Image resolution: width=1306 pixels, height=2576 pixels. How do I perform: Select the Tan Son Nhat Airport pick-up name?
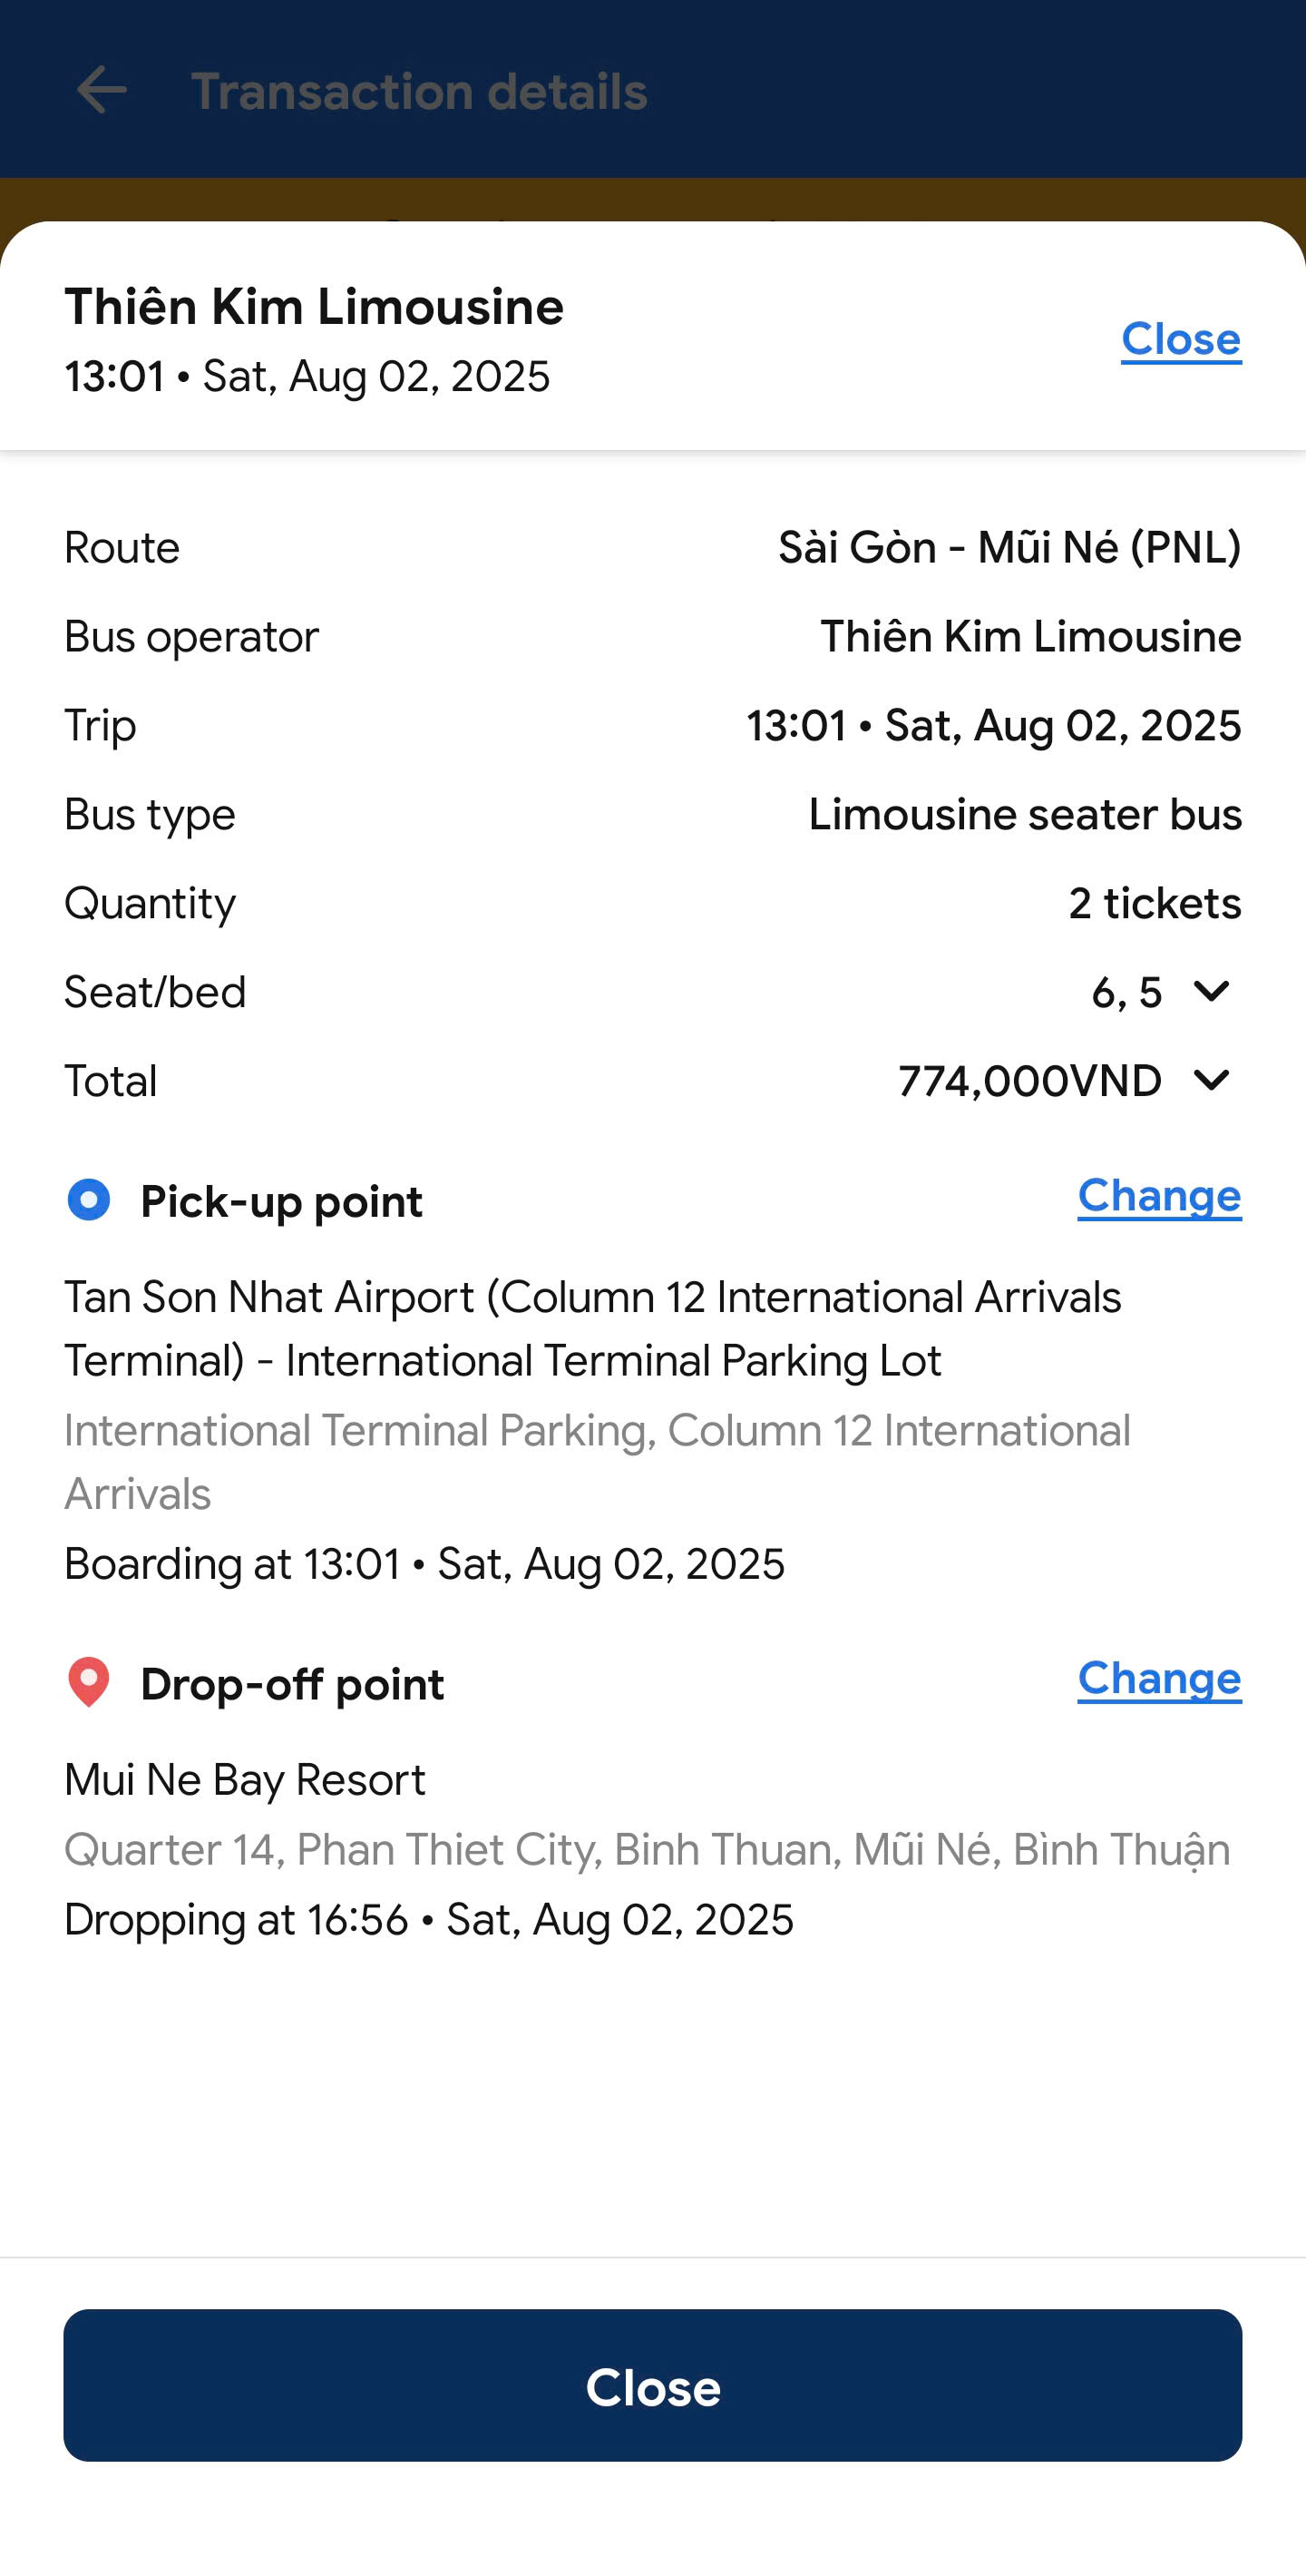tap(592, 1329)
